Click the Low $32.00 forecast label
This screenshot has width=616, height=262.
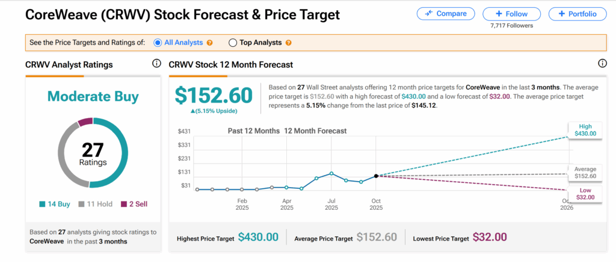585,193
